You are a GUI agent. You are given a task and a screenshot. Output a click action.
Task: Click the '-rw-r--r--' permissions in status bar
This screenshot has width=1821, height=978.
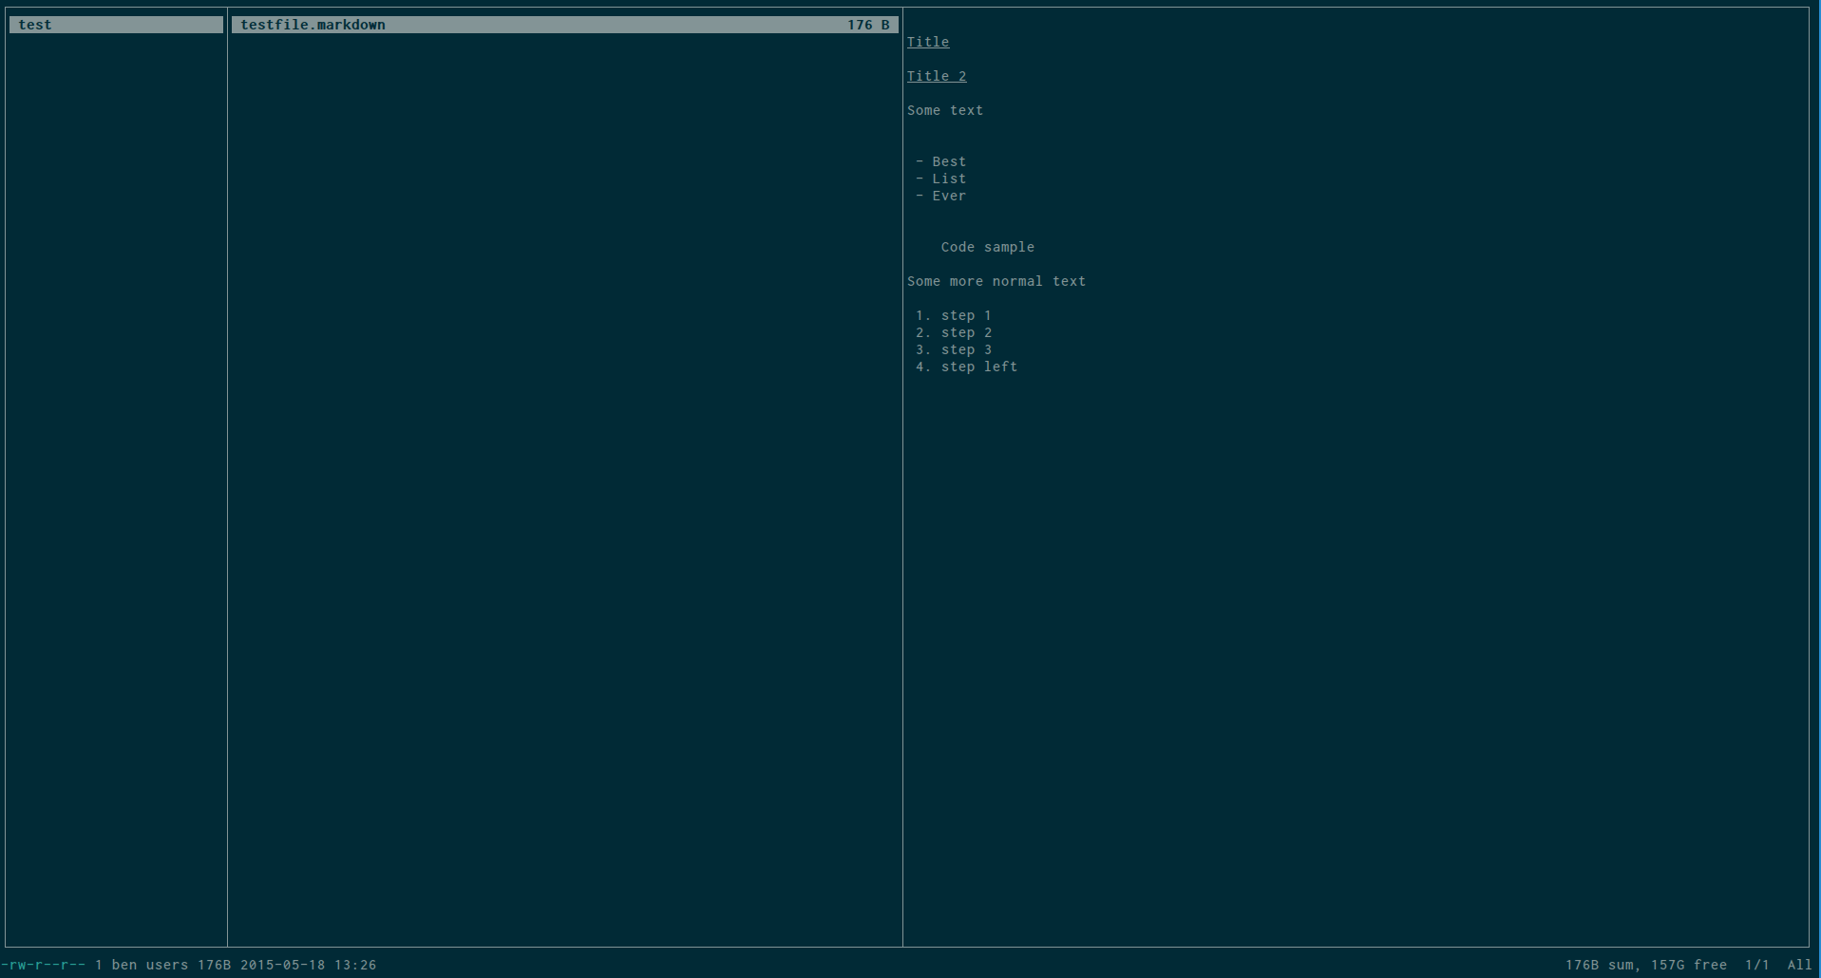[x=43, y=965]
